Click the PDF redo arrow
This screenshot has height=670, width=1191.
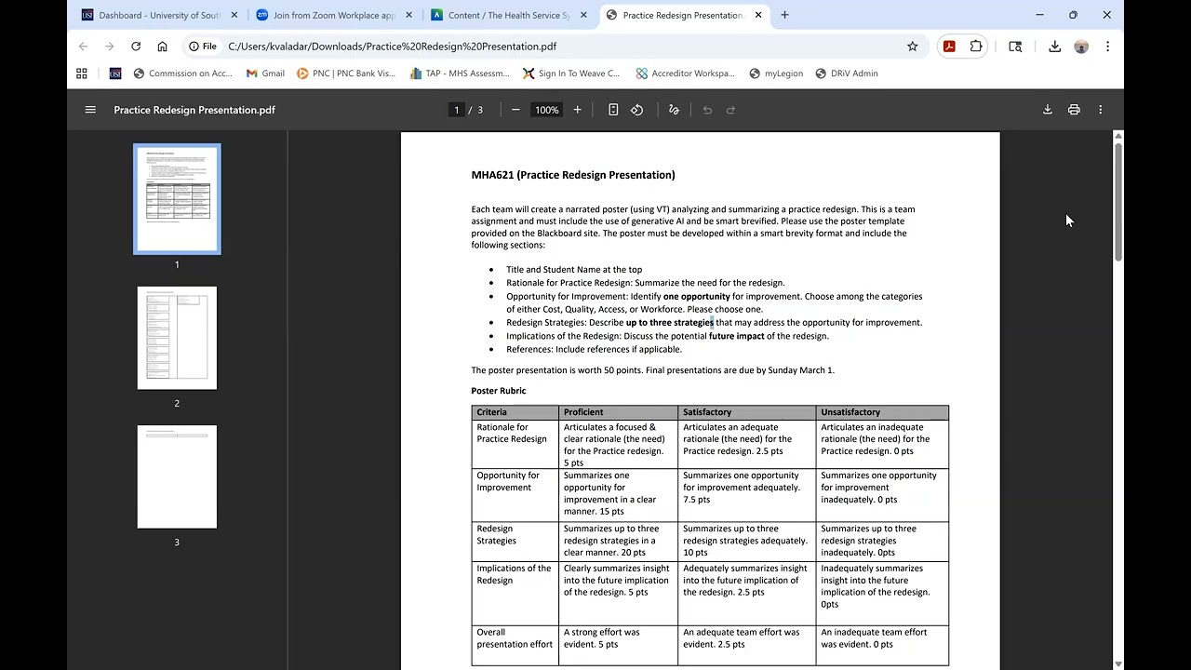(x=731, y=110)
